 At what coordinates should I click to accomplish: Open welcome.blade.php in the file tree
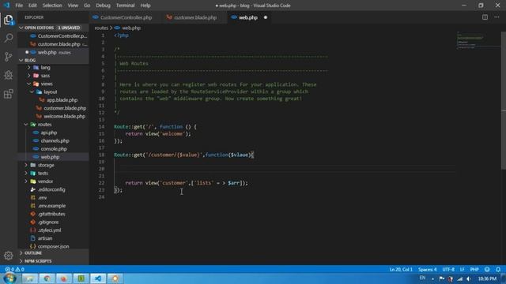tap(64, 116)
